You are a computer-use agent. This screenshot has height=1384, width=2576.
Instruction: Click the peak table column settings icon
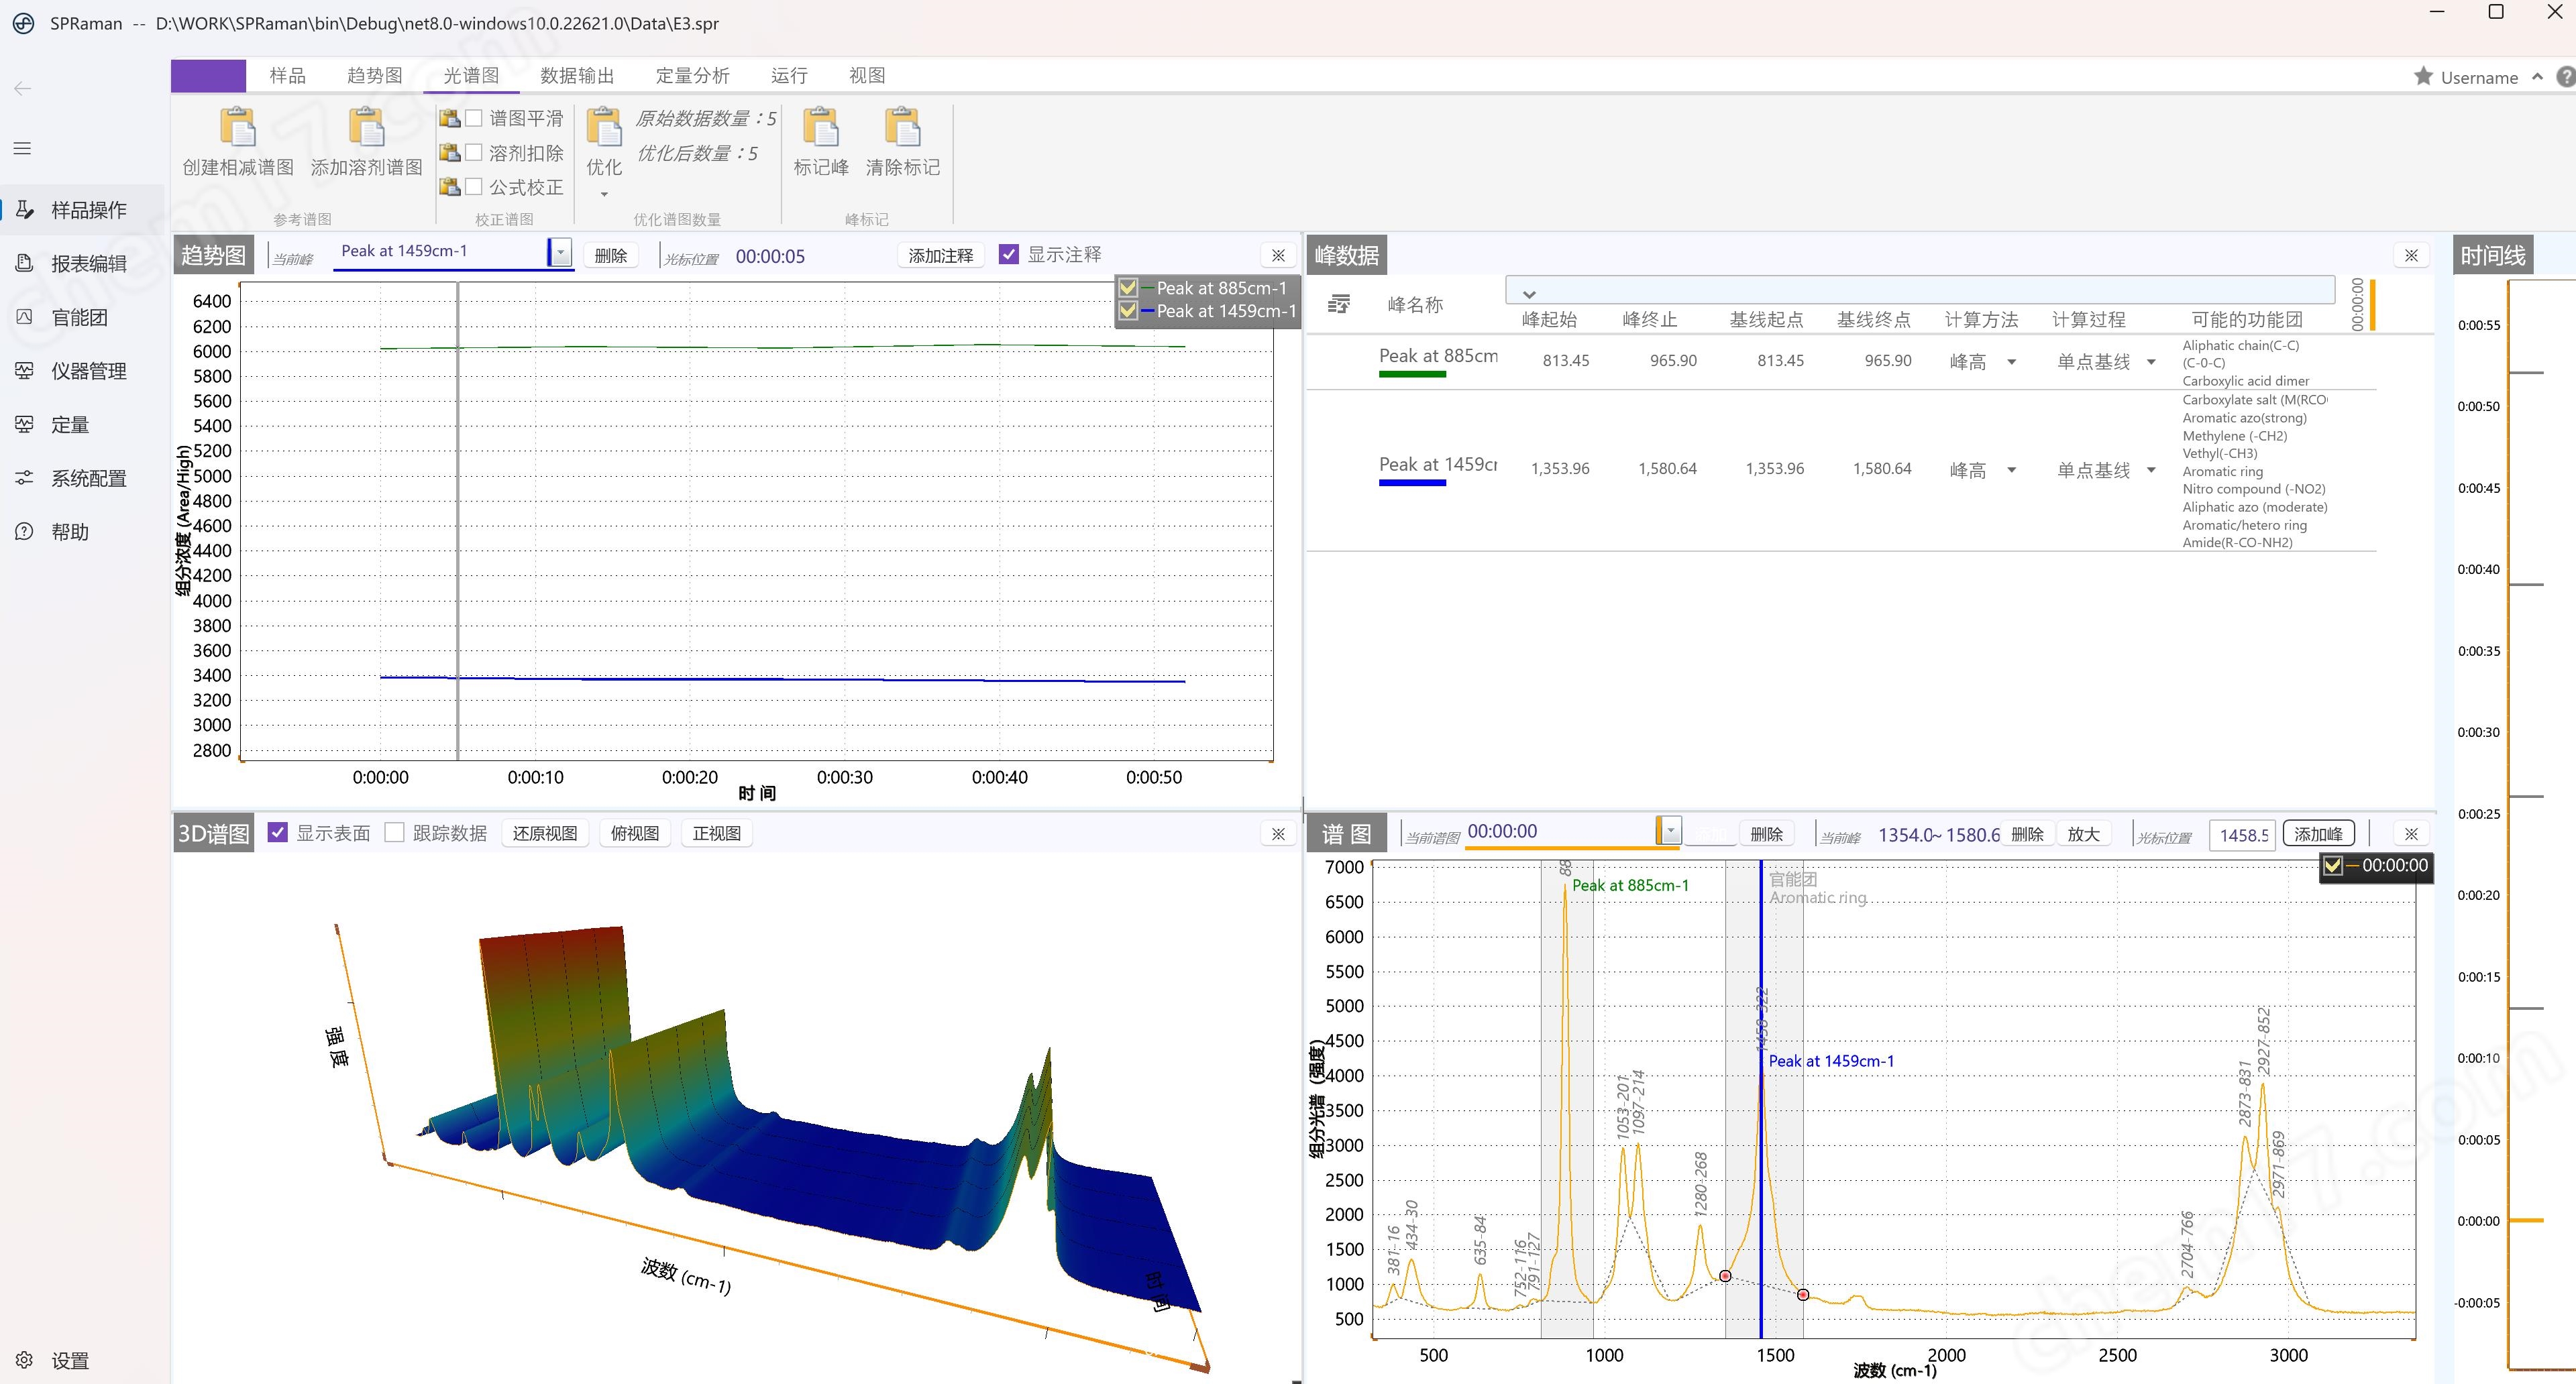(1339, 304)
